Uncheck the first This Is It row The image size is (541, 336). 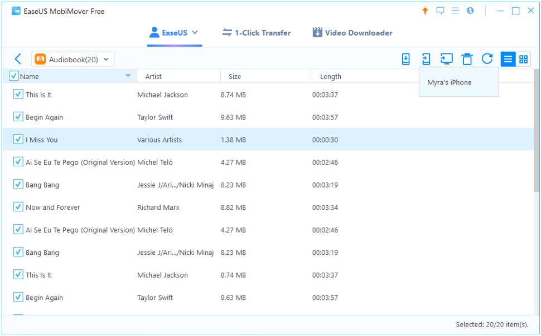click(x=18, y=94)
